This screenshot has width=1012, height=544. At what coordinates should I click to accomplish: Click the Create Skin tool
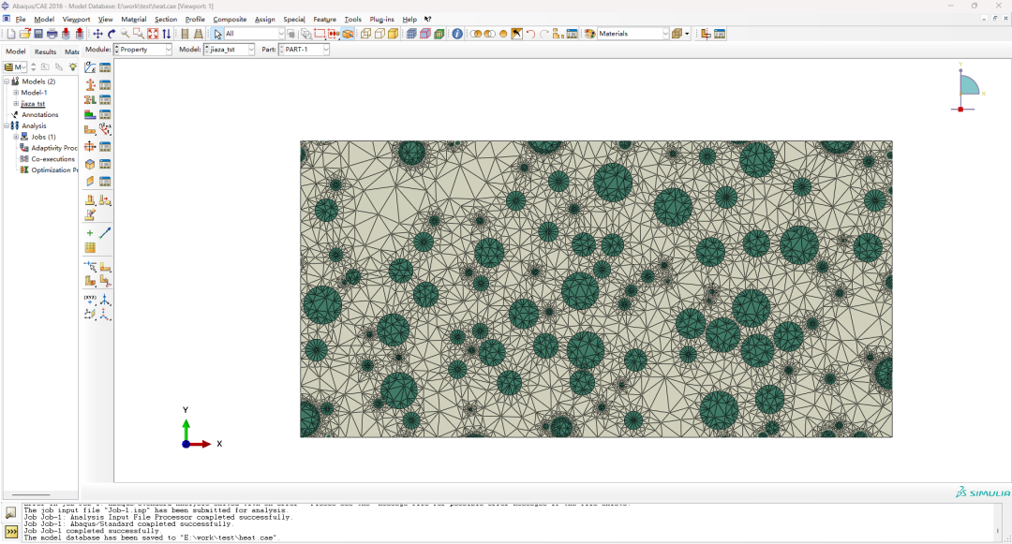[x=90, y=165]
